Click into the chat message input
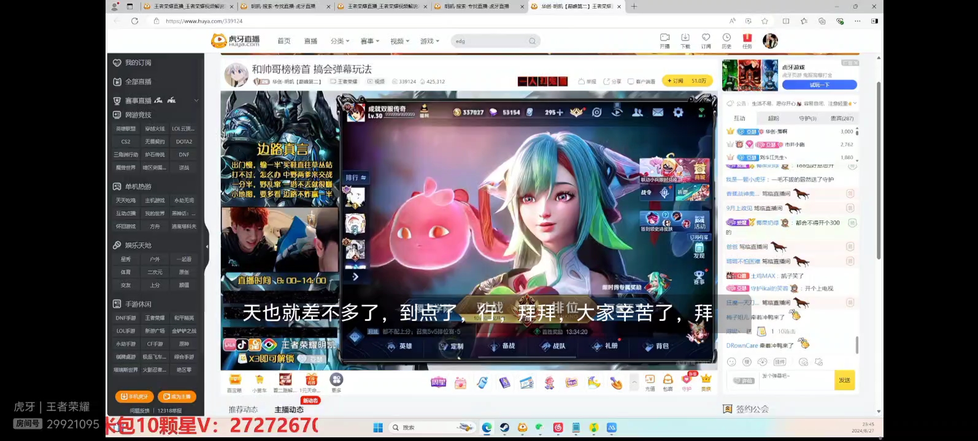The width and height of the screenshot is (978, 441). 796,380
